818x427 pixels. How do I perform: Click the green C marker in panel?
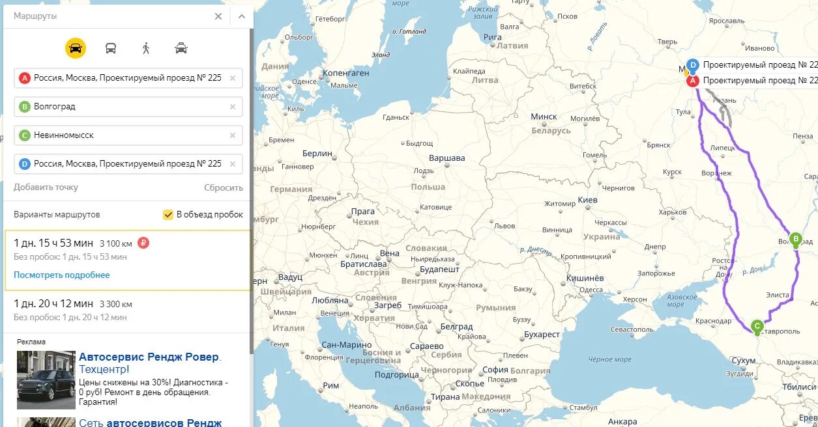(25, 135)
